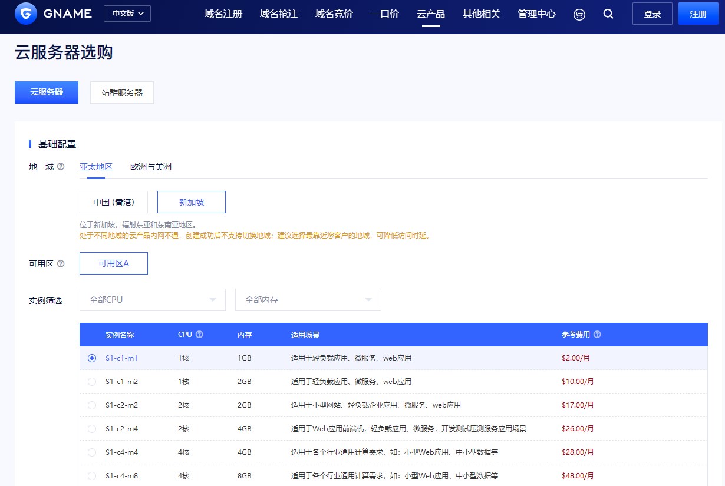The image size is (725, 486).
Task: Open the 地域 help tooltip icon
Action: [61, 167]
